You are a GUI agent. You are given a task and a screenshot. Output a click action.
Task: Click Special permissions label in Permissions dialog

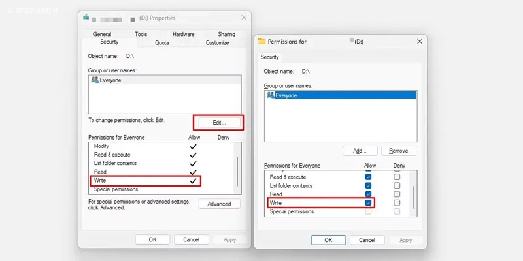(x=292, y=211)
